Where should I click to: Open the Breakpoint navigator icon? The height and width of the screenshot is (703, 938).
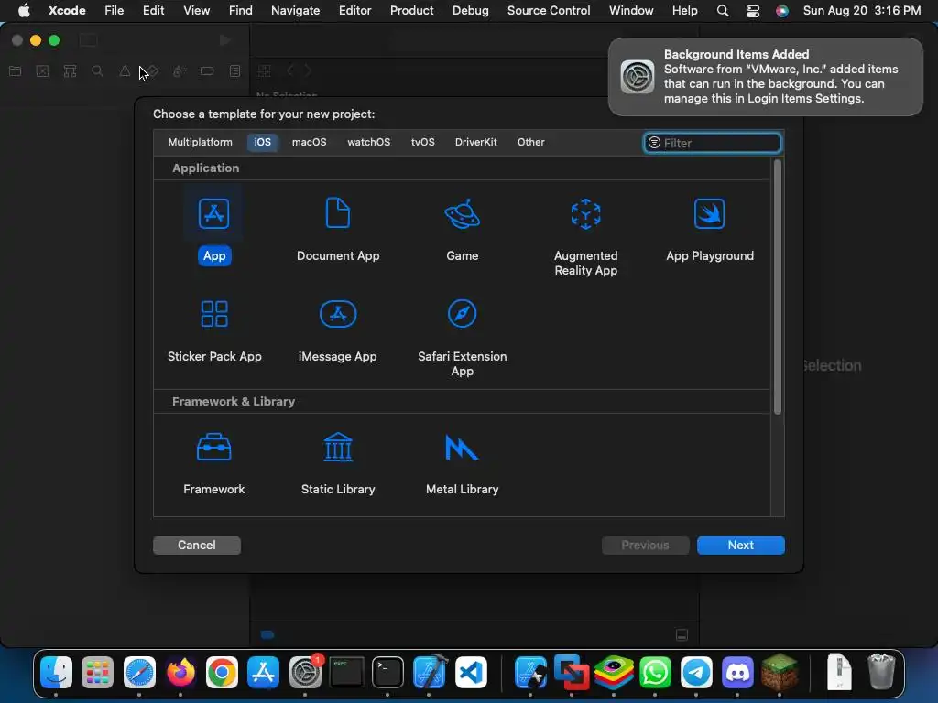[x=207, y=71]
